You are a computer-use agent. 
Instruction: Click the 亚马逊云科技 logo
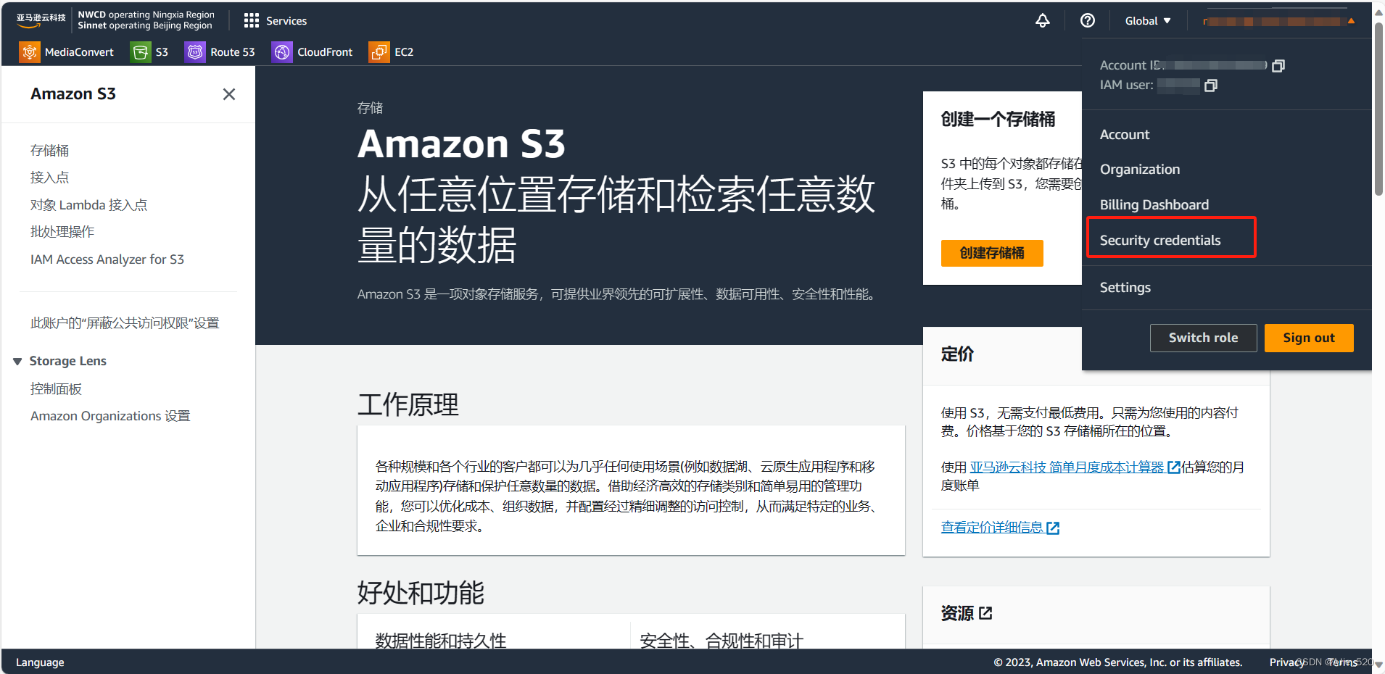[x=40, y=20]
